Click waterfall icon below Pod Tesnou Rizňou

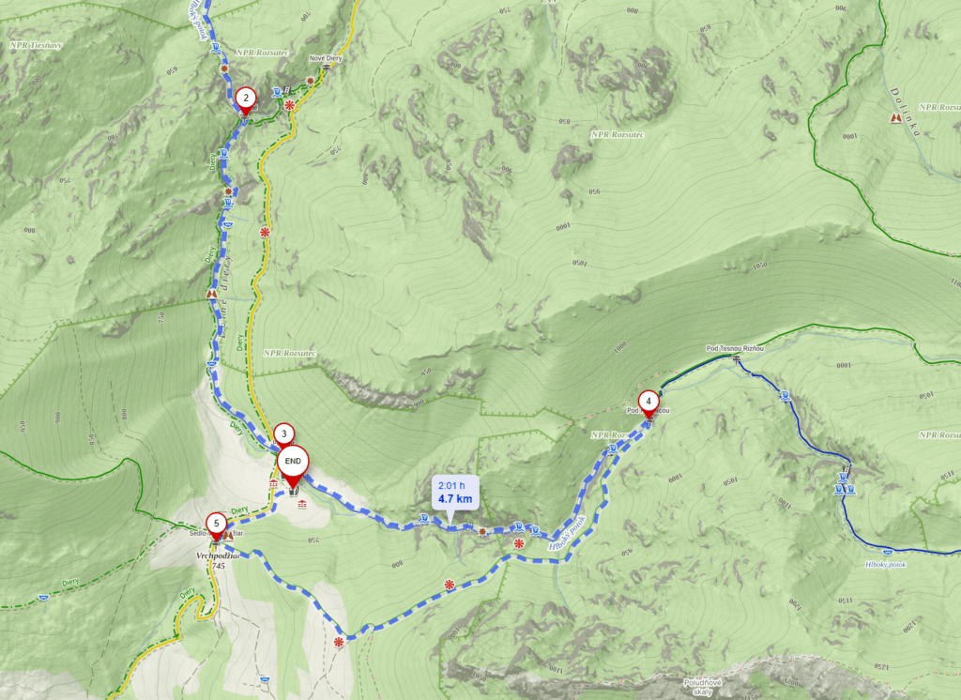pos(785,396)
